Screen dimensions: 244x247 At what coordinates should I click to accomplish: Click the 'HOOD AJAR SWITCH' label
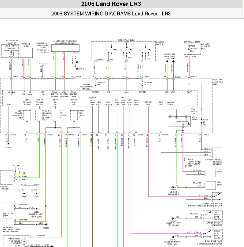click(x=213, y=204)
